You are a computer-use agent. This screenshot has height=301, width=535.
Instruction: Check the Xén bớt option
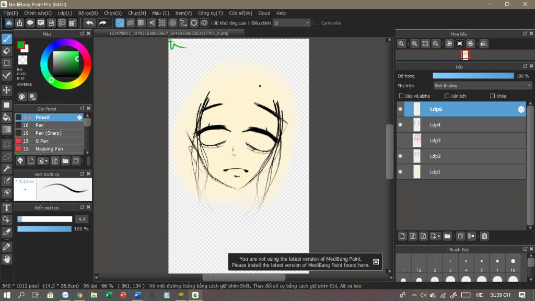point(447,96)
